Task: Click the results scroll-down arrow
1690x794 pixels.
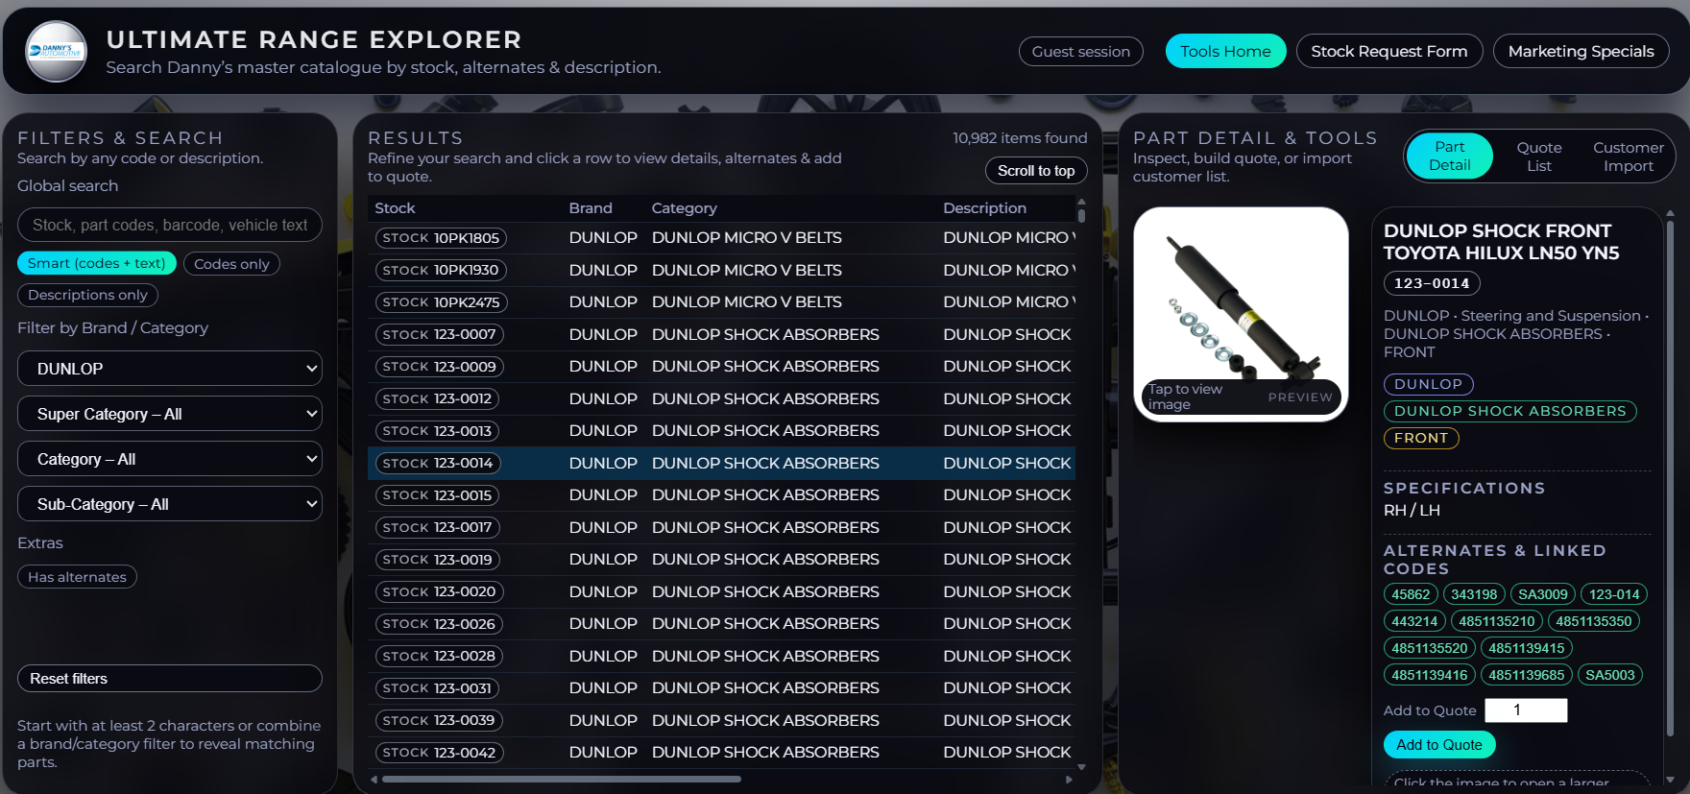Action: click(x=1081, y=766)
